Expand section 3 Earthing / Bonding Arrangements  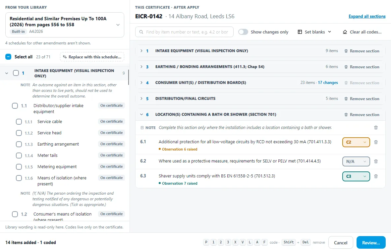(141, 67)
